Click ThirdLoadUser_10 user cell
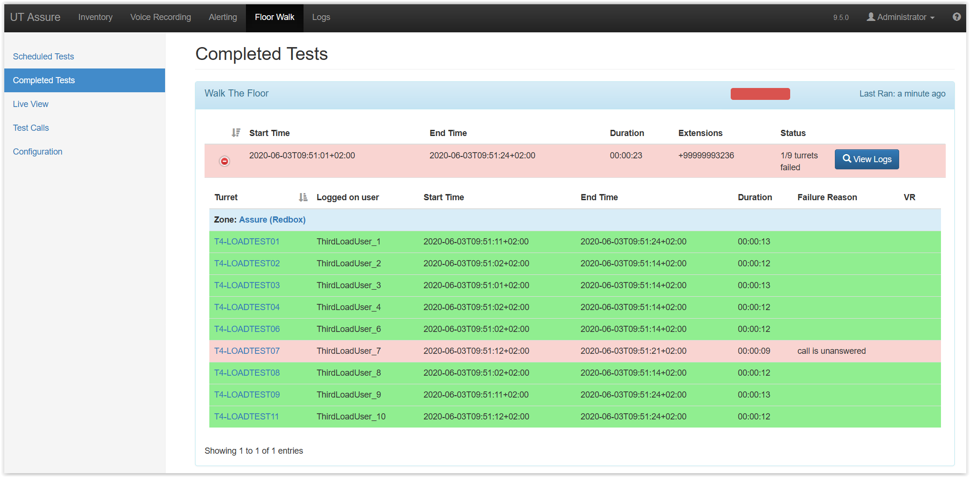This screenshot has width=970, height=477. coord(351,417)
